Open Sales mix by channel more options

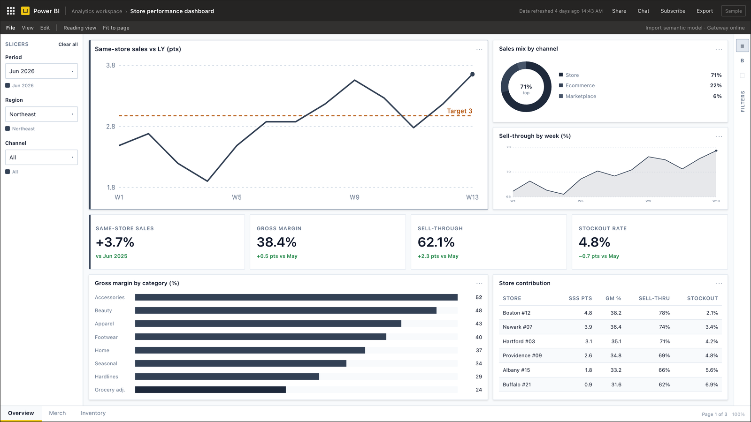(x=719, y=49)
